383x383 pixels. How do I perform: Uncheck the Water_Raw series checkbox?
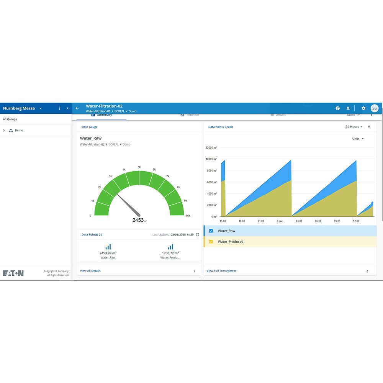(211, 231)
